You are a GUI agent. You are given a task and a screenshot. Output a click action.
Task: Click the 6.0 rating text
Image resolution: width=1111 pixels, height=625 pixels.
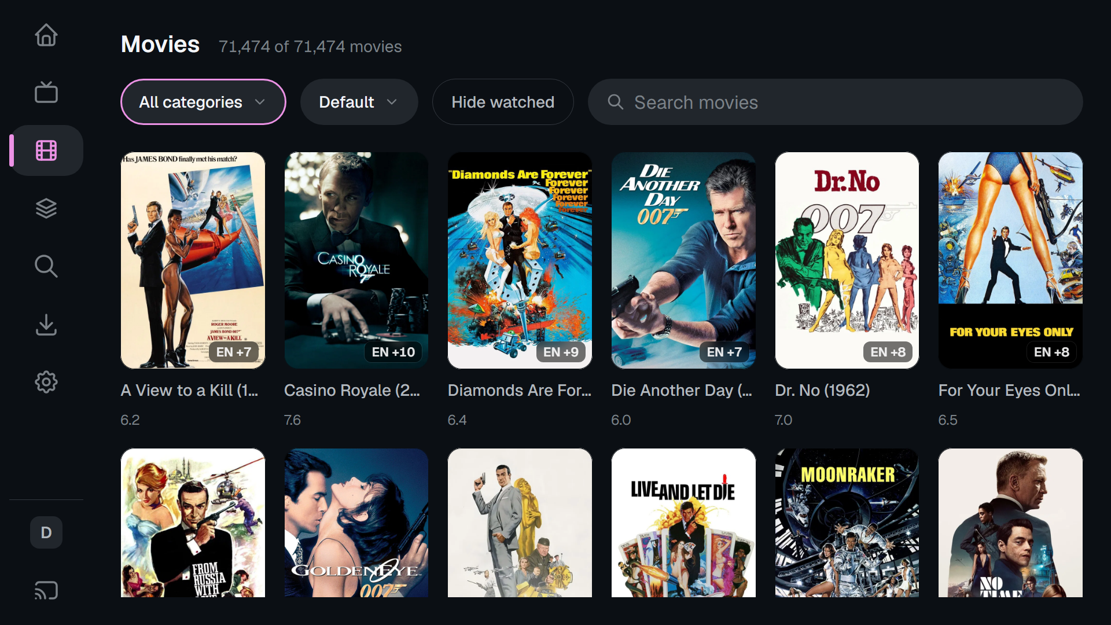621,420
